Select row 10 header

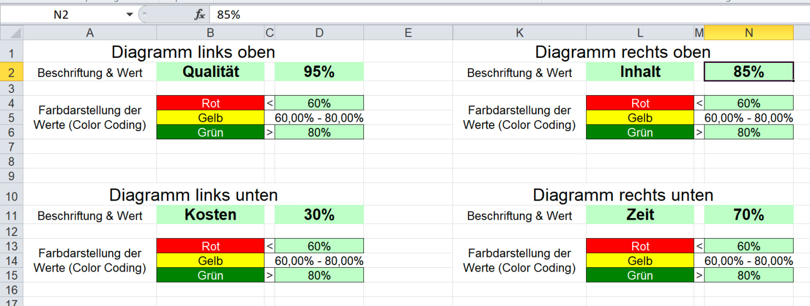coord(11,196)
